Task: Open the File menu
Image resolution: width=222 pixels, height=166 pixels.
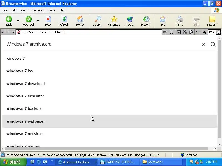Action: point(5,10)
